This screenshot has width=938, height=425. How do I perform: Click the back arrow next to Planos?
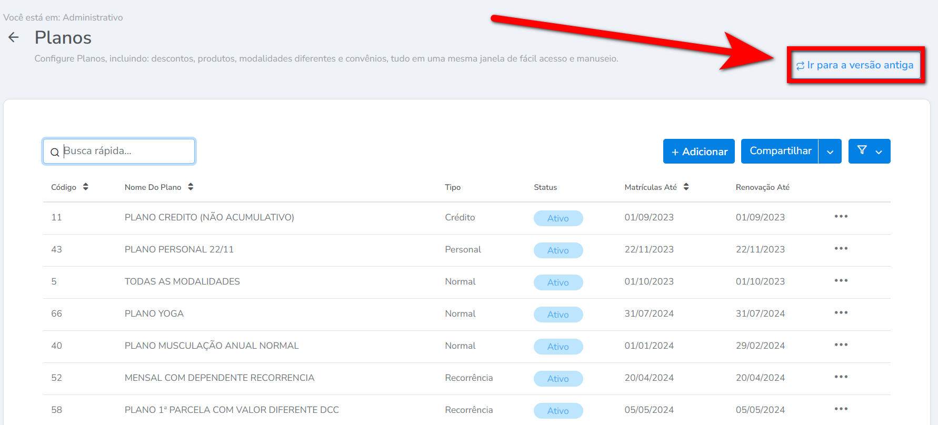pos(14,37)
